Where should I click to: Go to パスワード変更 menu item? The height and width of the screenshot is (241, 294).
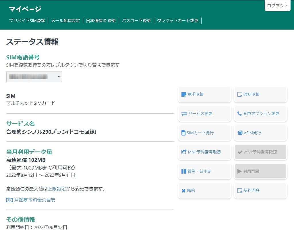pyautogui.click(x=136, y=21)
